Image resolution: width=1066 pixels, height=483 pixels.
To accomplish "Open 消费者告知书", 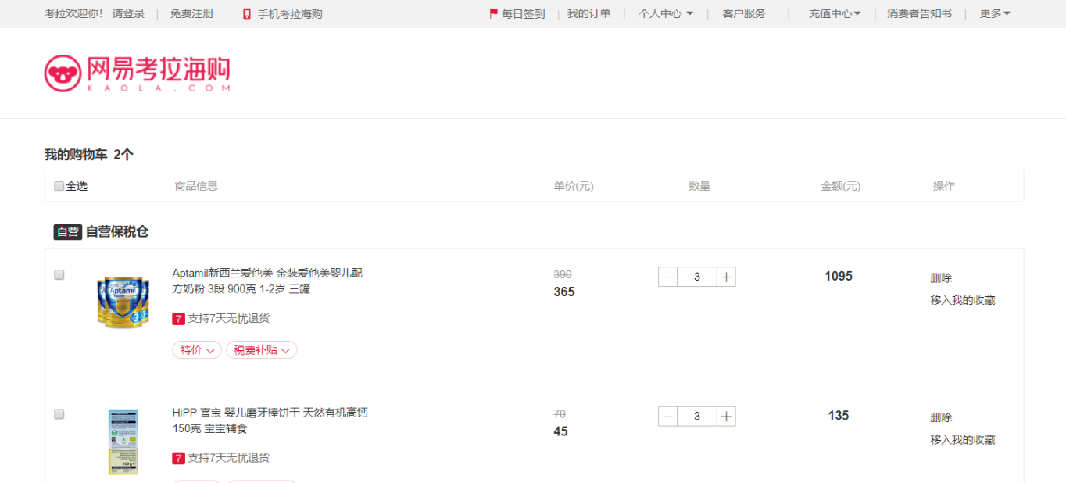I will [919, 14].
